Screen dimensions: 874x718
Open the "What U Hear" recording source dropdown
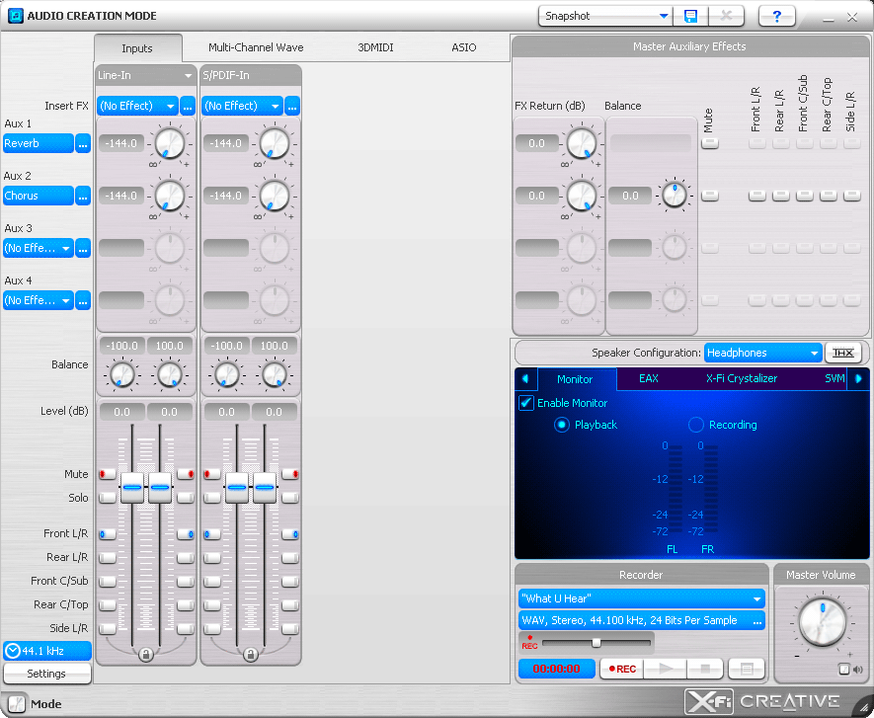point(641,598)
